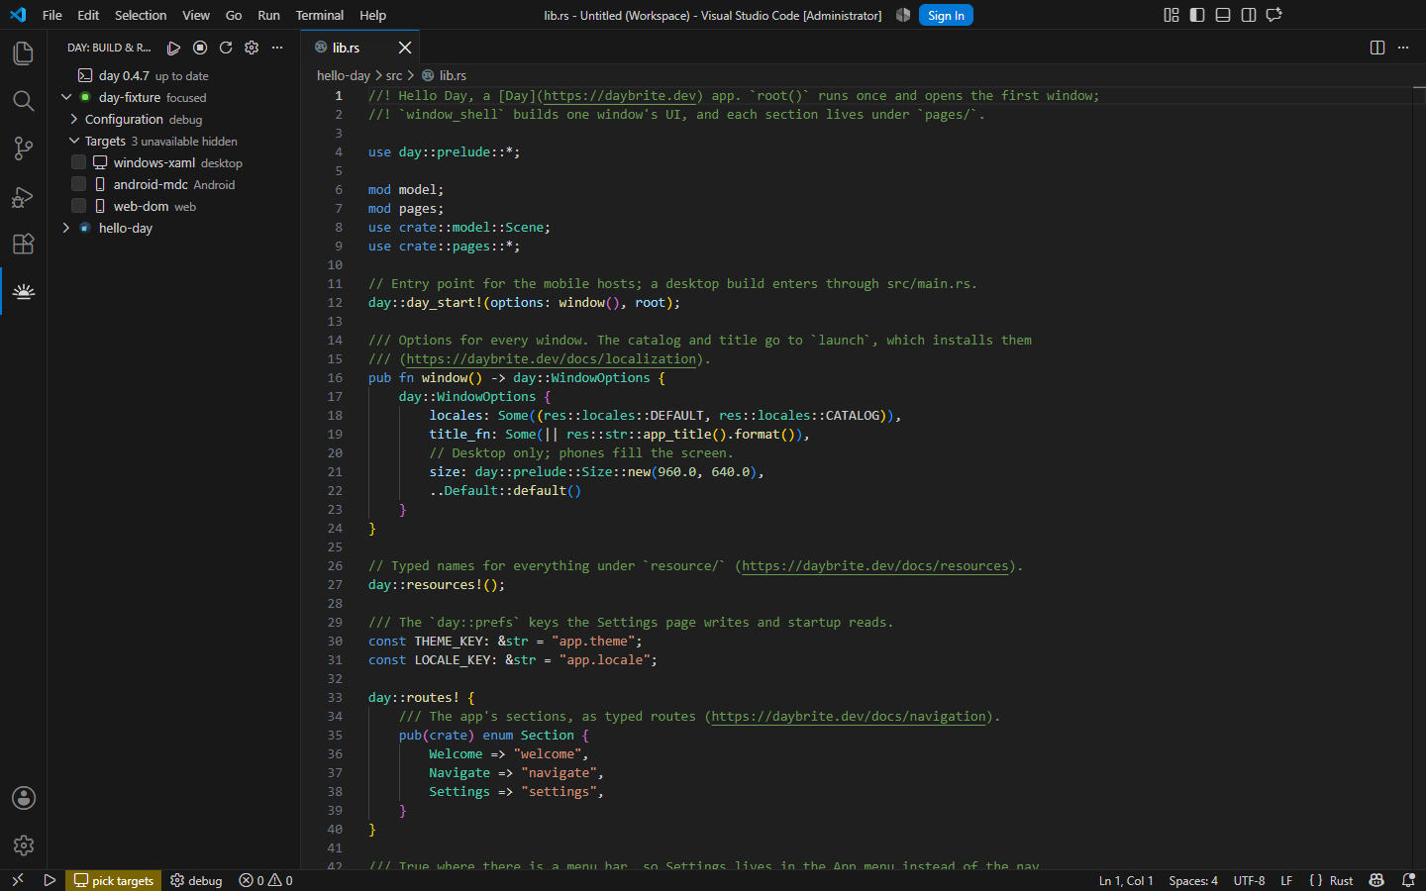1426x891 pixels.
Task: Open Run and Debug view
Action: (x=23, y=197)
